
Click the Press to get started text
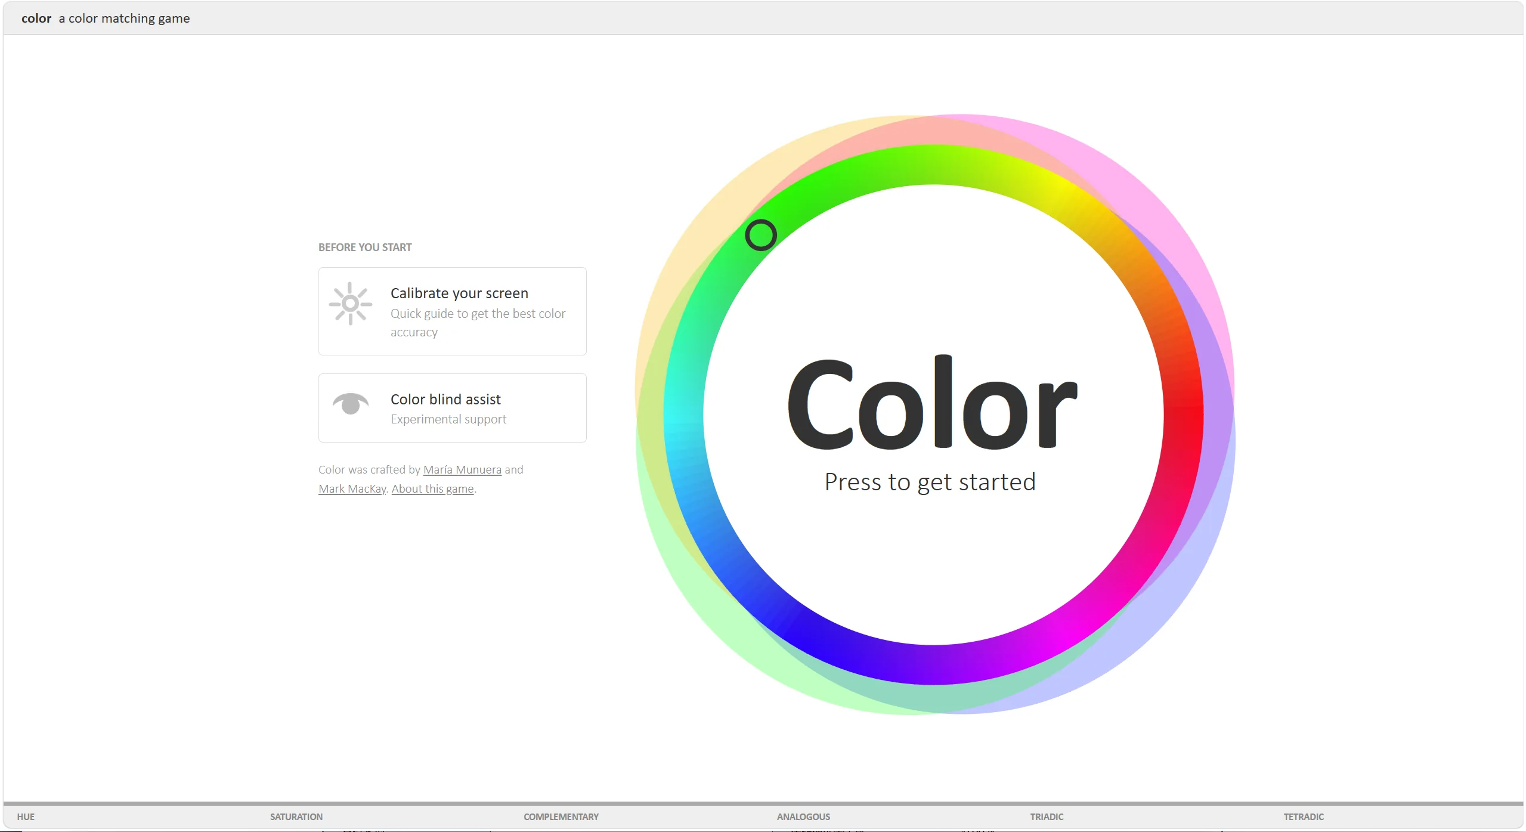(930, 482)
